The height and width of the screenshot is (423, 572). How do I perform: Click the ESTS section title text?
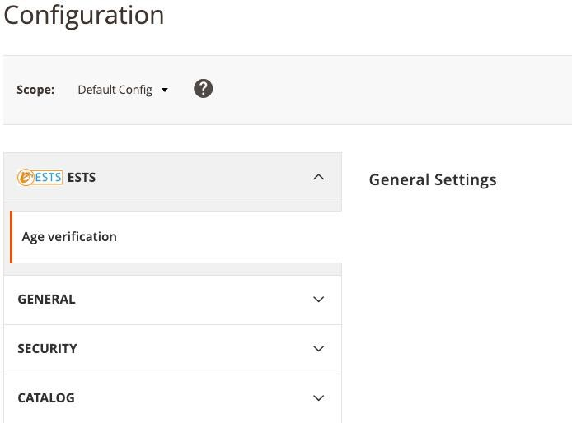tap(82, 178)
